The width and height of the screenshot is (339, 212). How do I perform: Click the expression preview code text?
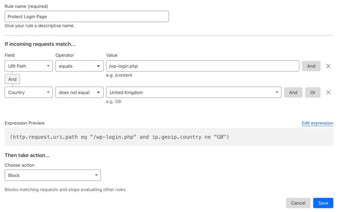coord(119,137)
